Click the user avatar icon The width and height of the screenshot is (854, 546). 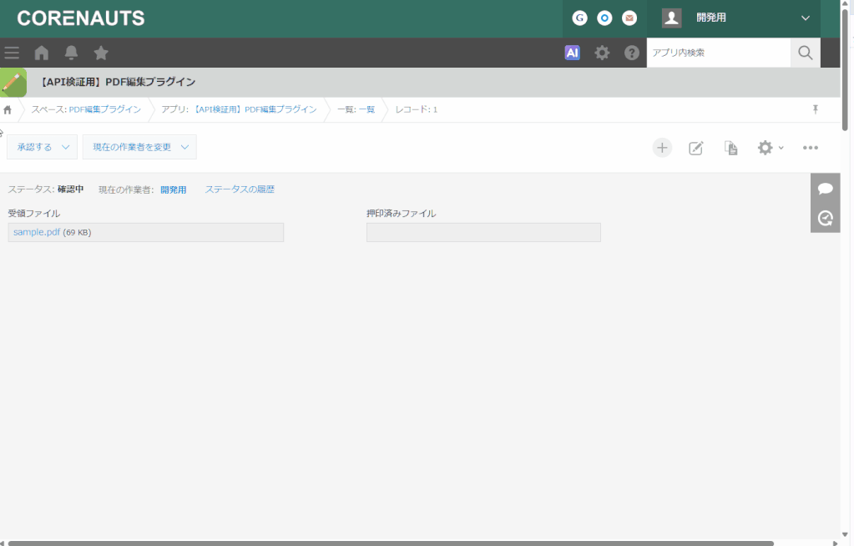click(671, 18)
